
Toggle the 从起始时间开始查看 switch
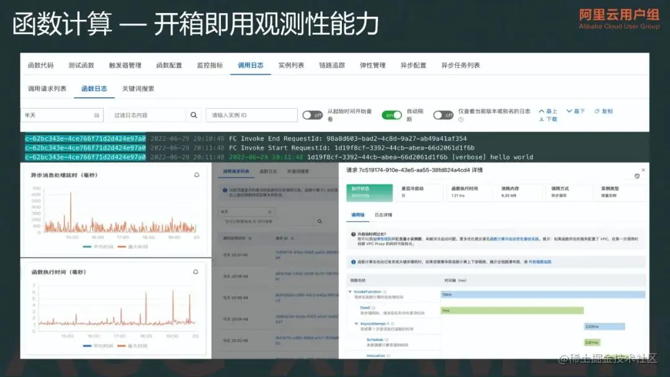pos(312,115)
